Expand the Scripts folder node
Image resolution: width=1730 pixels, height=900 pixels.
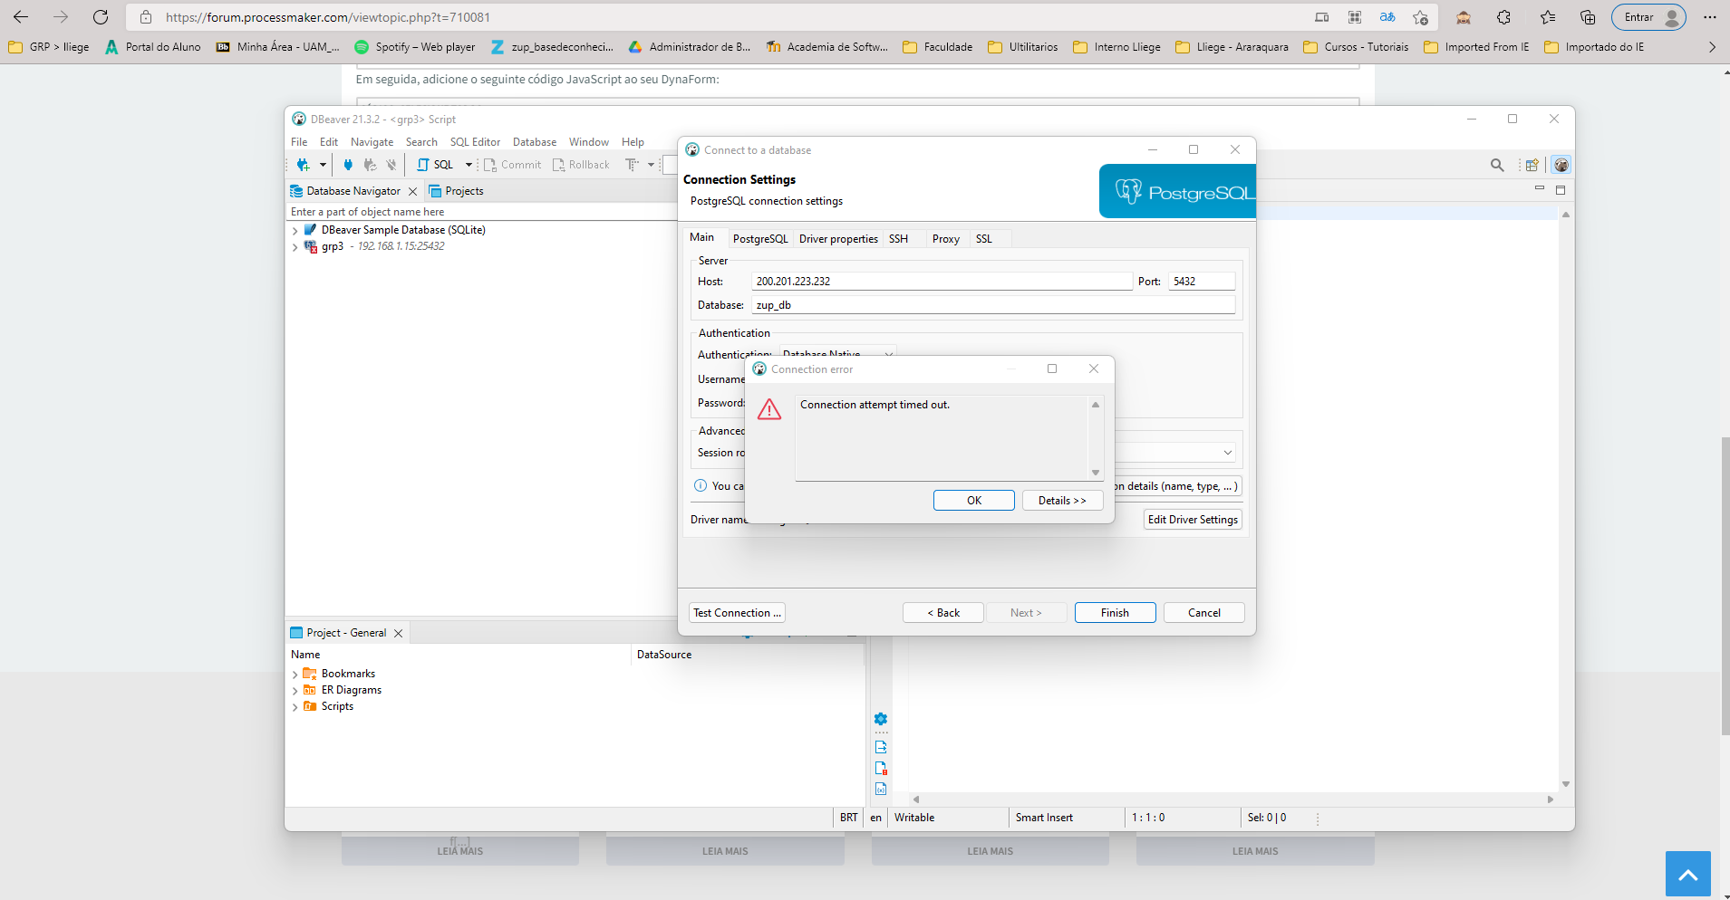point(295,707)
